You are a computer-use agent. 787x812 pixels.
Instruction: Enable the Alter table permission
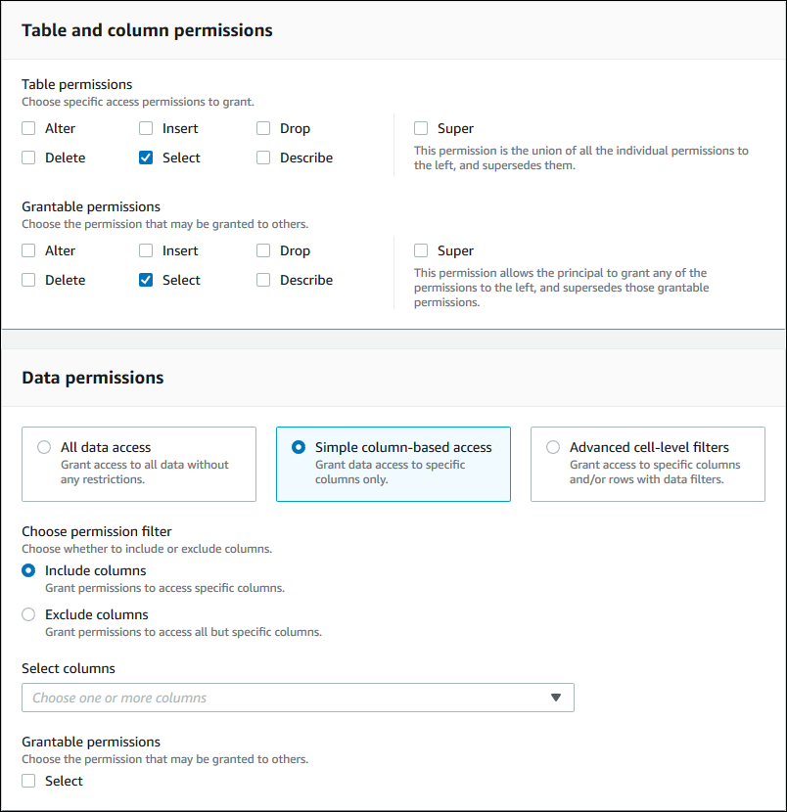pyautogui.click(x=28, y=128)
